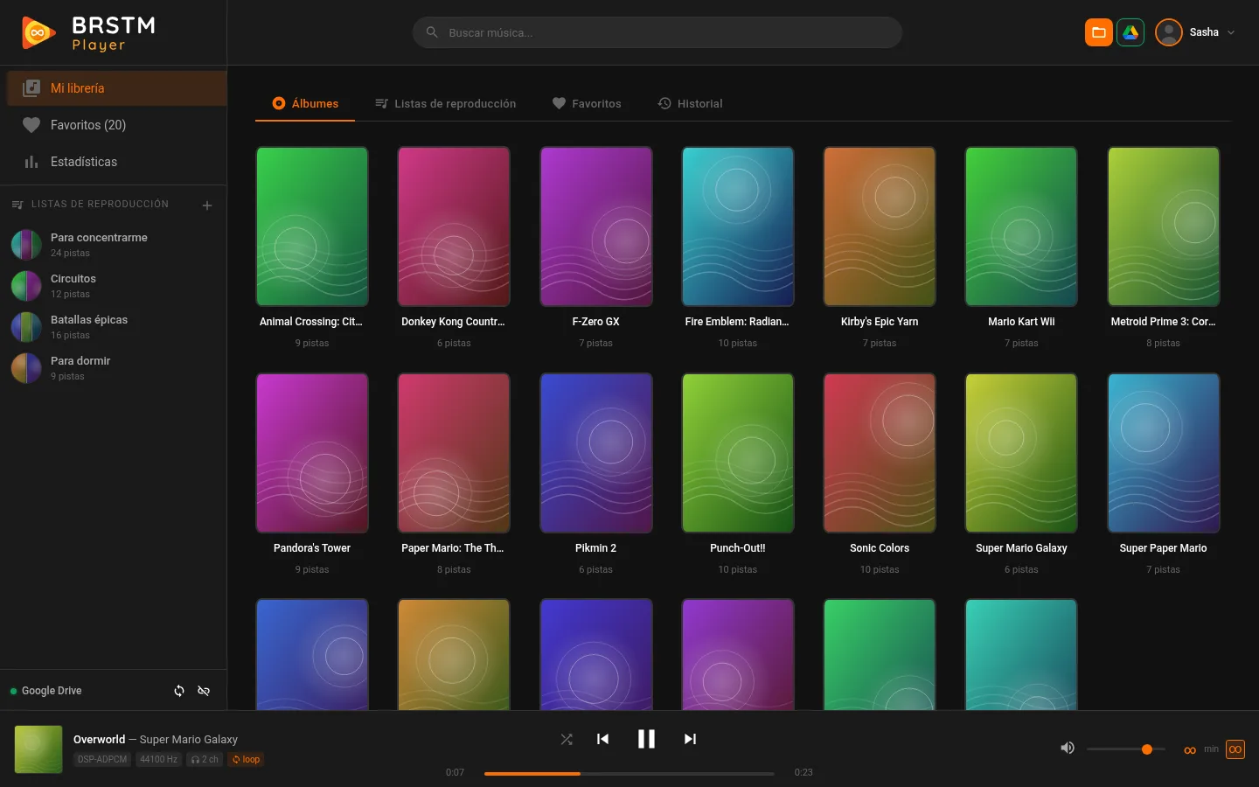This screenshot has height=787, width=1259.
Task: Add a new playlist with the plus icon
Action: [207, 205]
